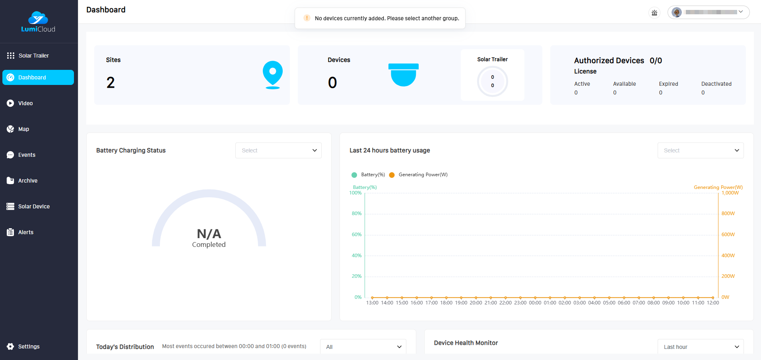Expand the user account menu chevron
This screenshot has height=360, width=761.
point(741,12)
